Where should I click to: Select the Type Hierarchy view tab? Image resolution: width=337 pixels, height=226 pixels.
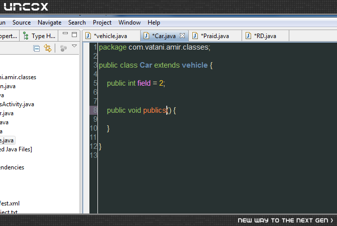(x=39, y=36)
